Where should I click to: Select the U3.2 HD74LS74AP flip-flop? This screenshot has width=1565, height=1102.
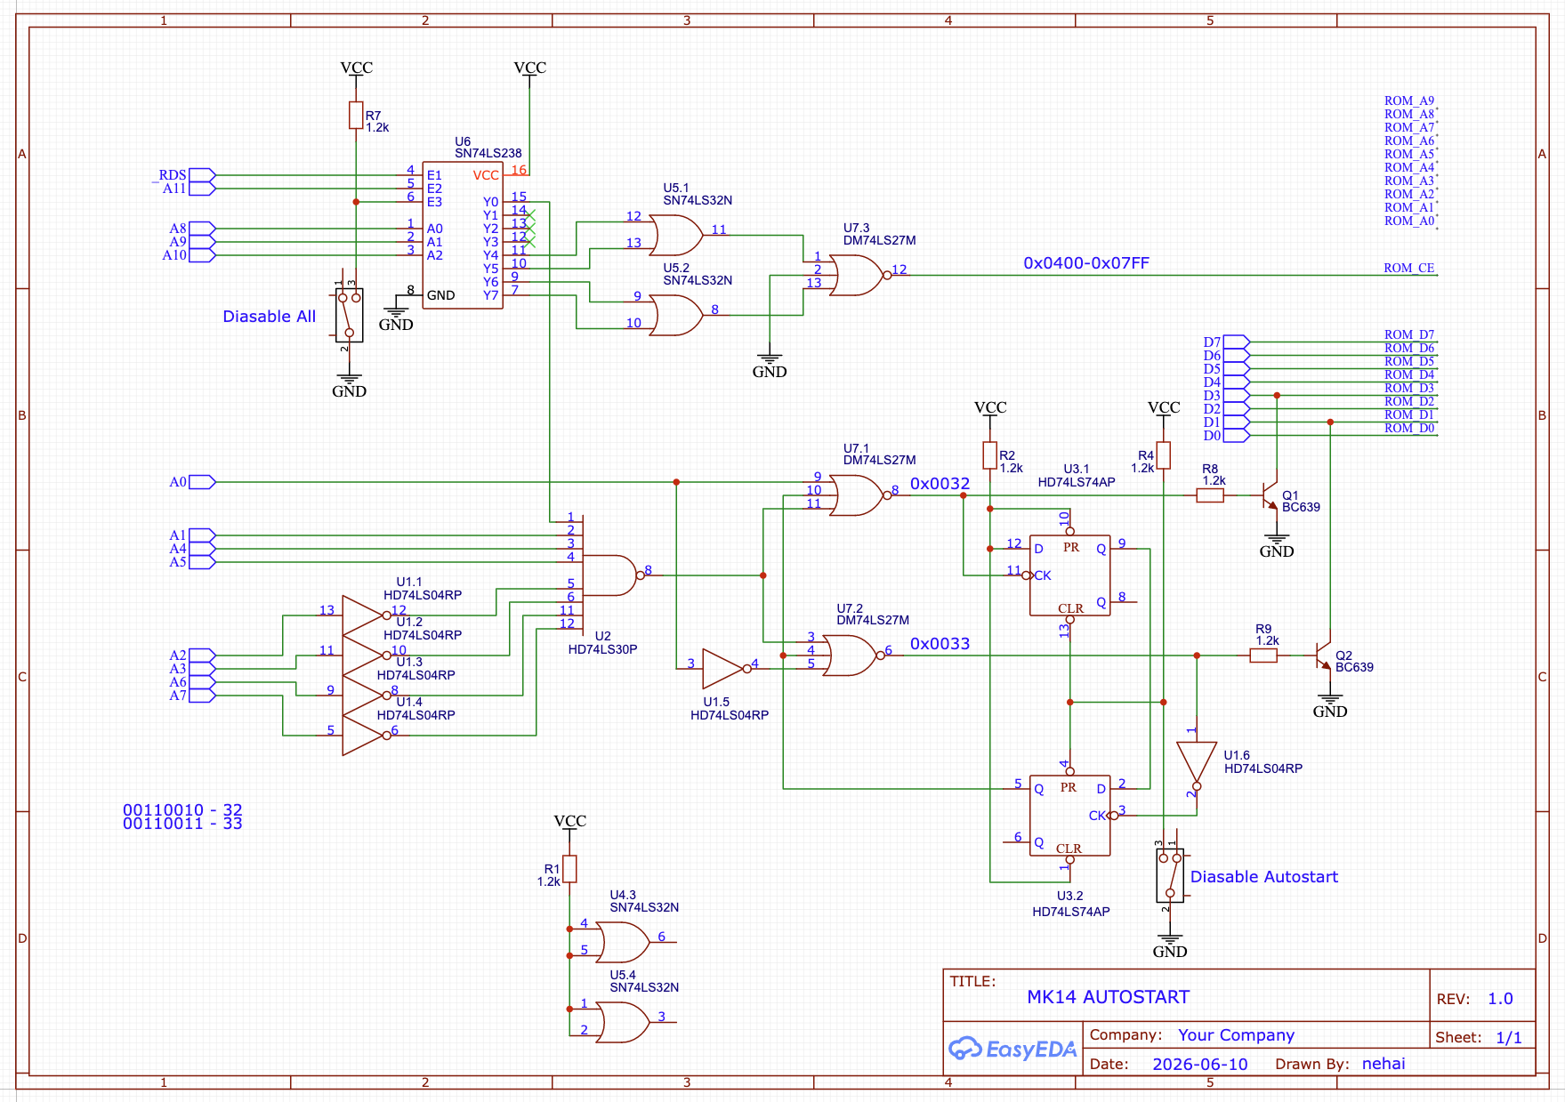click(x=1069, y=816)
